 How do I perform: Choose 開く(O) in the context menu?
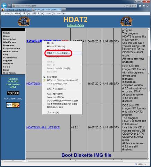coord(62,43)
